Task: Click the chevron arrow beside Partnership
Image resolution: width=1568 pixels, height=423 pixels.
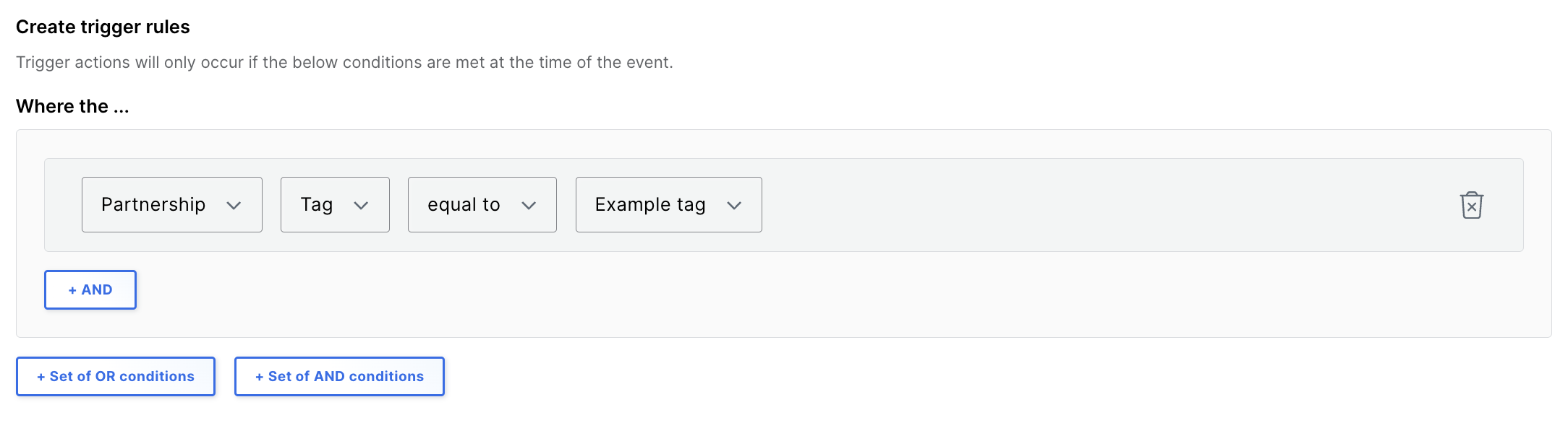Action: click(234, 206)
